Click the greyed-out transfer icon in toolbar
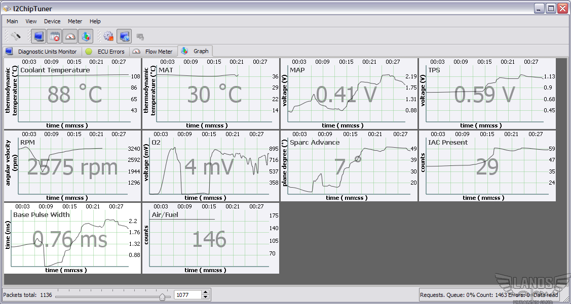Viewport: 571px width, 304px height. [x=140, y=36]
